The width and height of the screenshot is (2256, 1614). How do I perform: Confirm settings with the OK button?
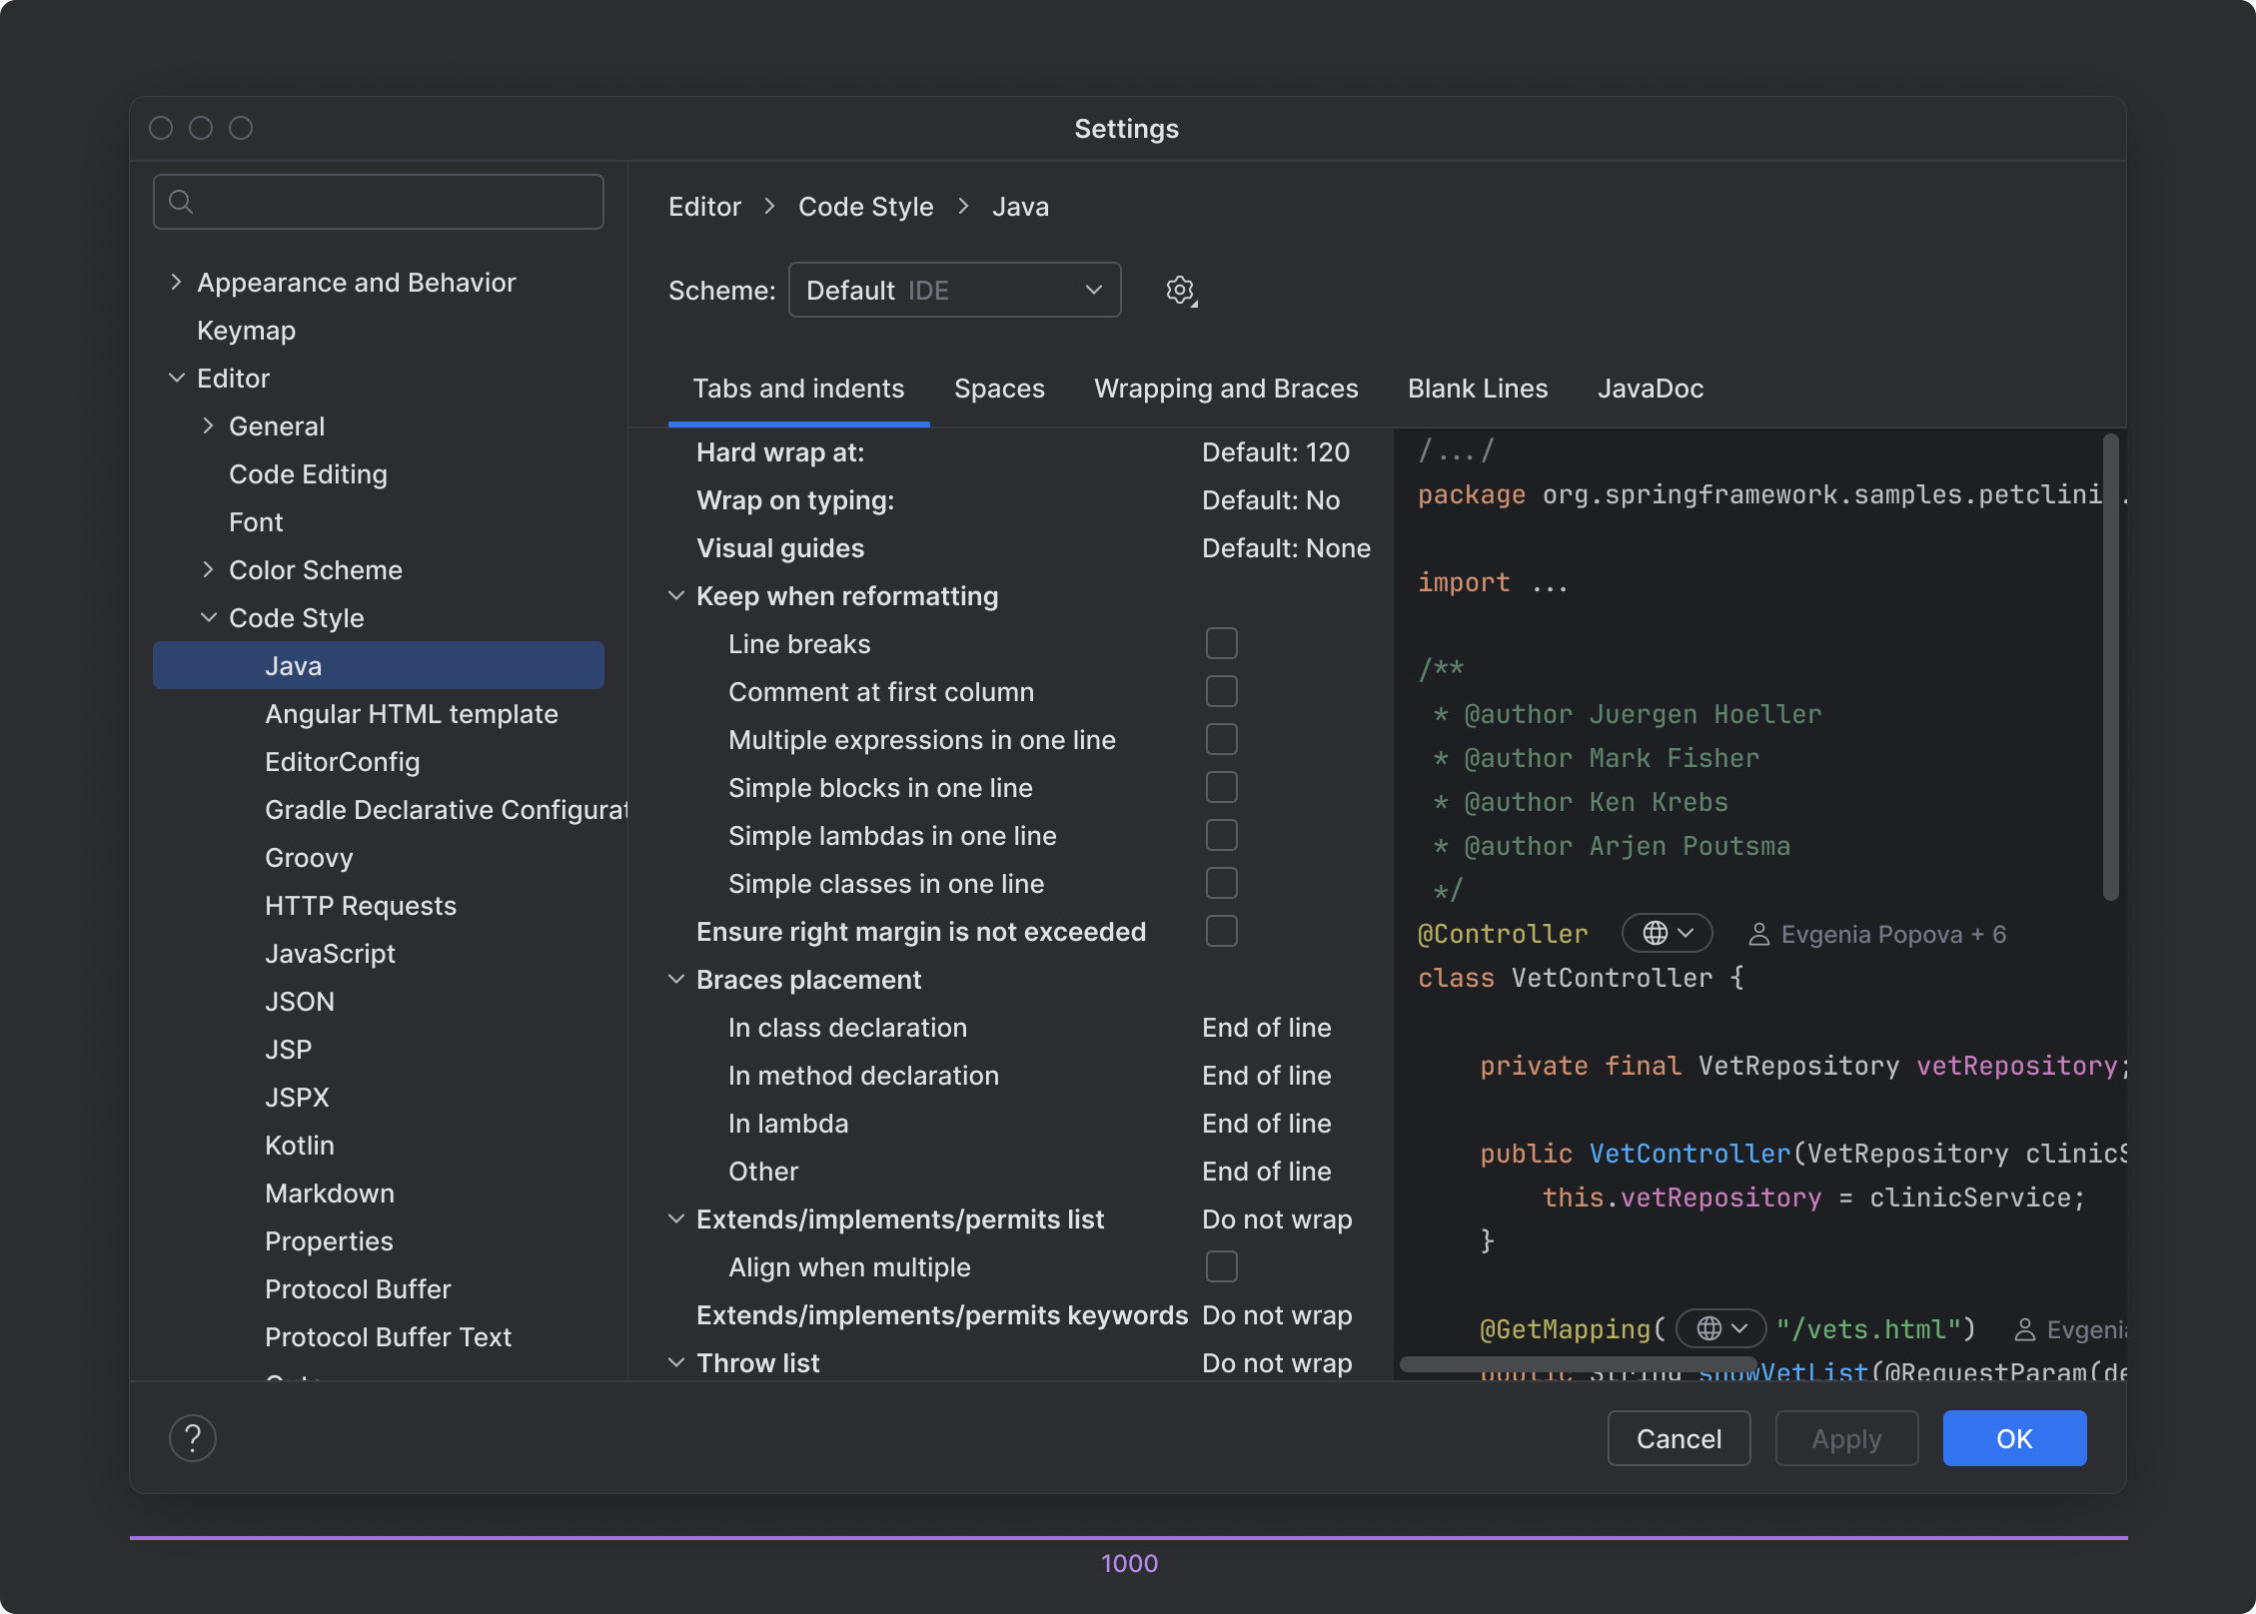click(2014, 1437)
